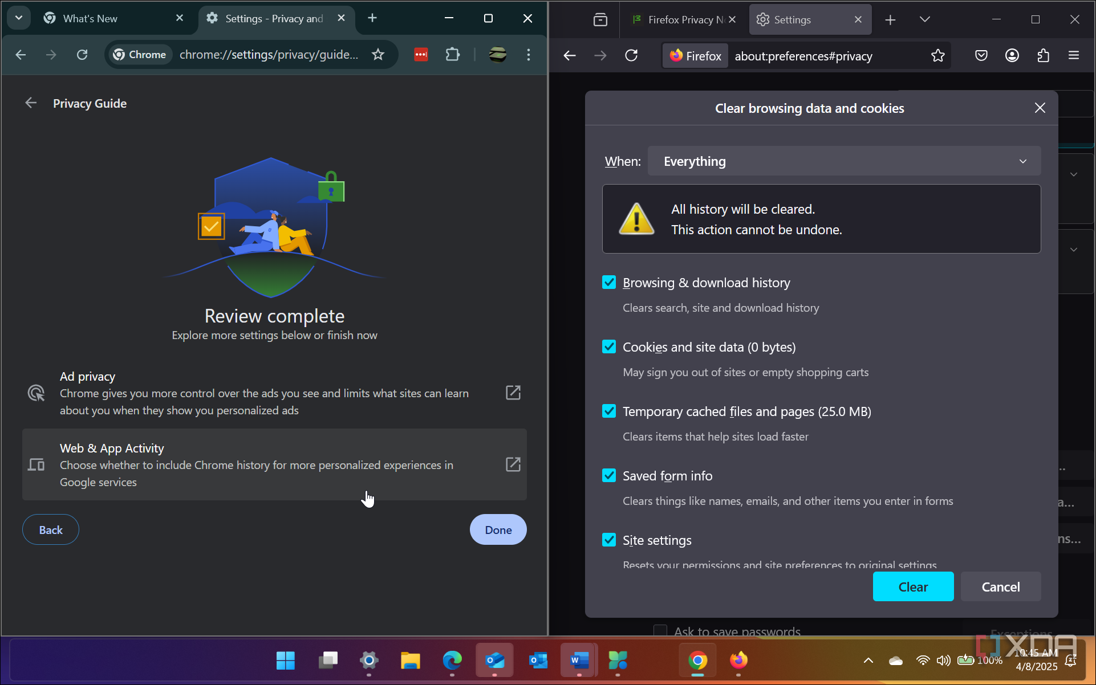Select the Firefox Settings tab
Image resolution: width=1096 pixels, height=685 pixels.
click(x=810, y=20)
